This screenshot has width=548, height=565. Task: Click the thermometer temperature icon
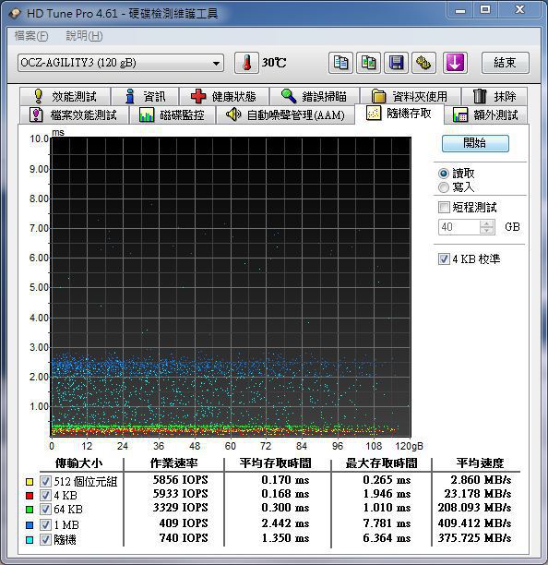[246, 63]
